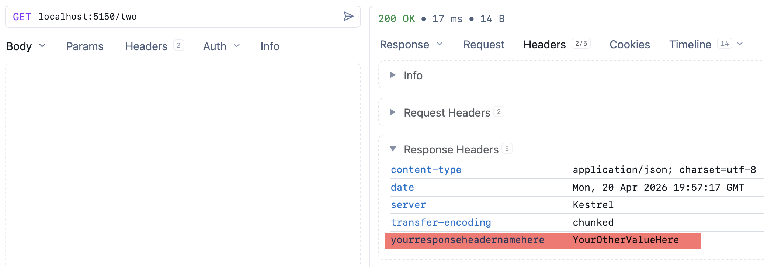Screen dimensions: 764x267
Task: Expand the Info section triangle
Action: pyautogui.click(x=393, y=75)
